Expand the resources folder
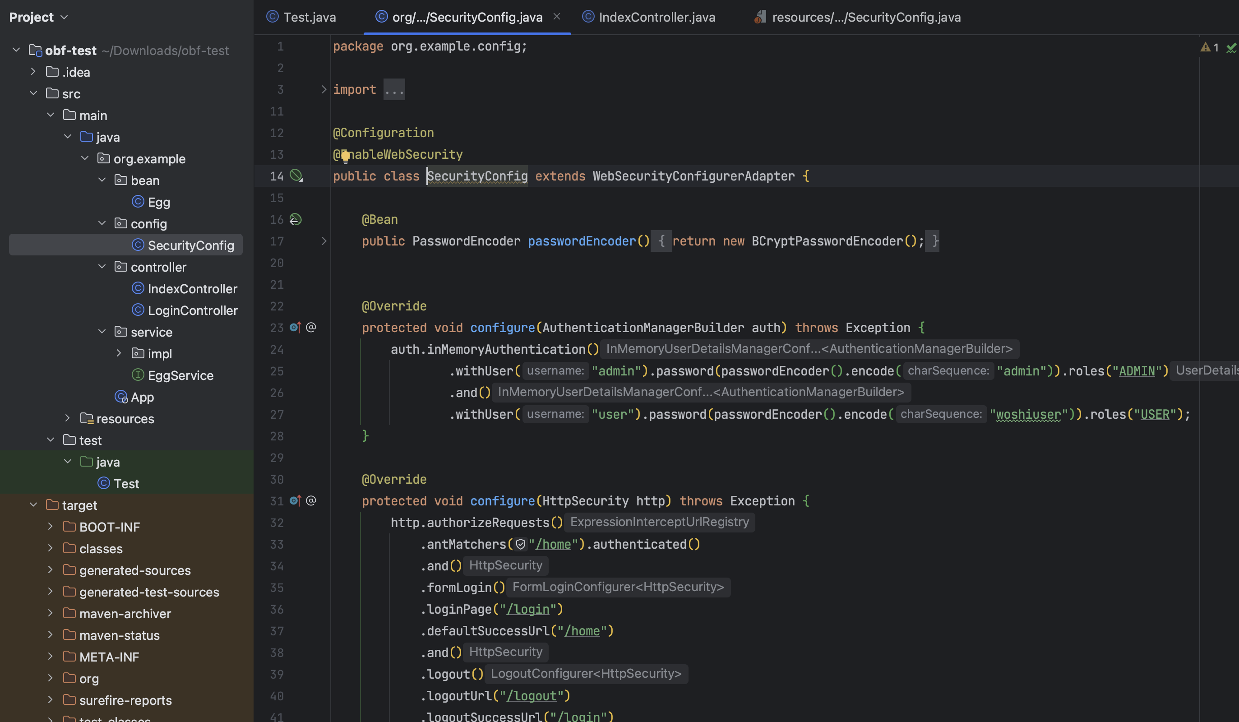Screen dimensions: 1239x722 click(67, 419)
